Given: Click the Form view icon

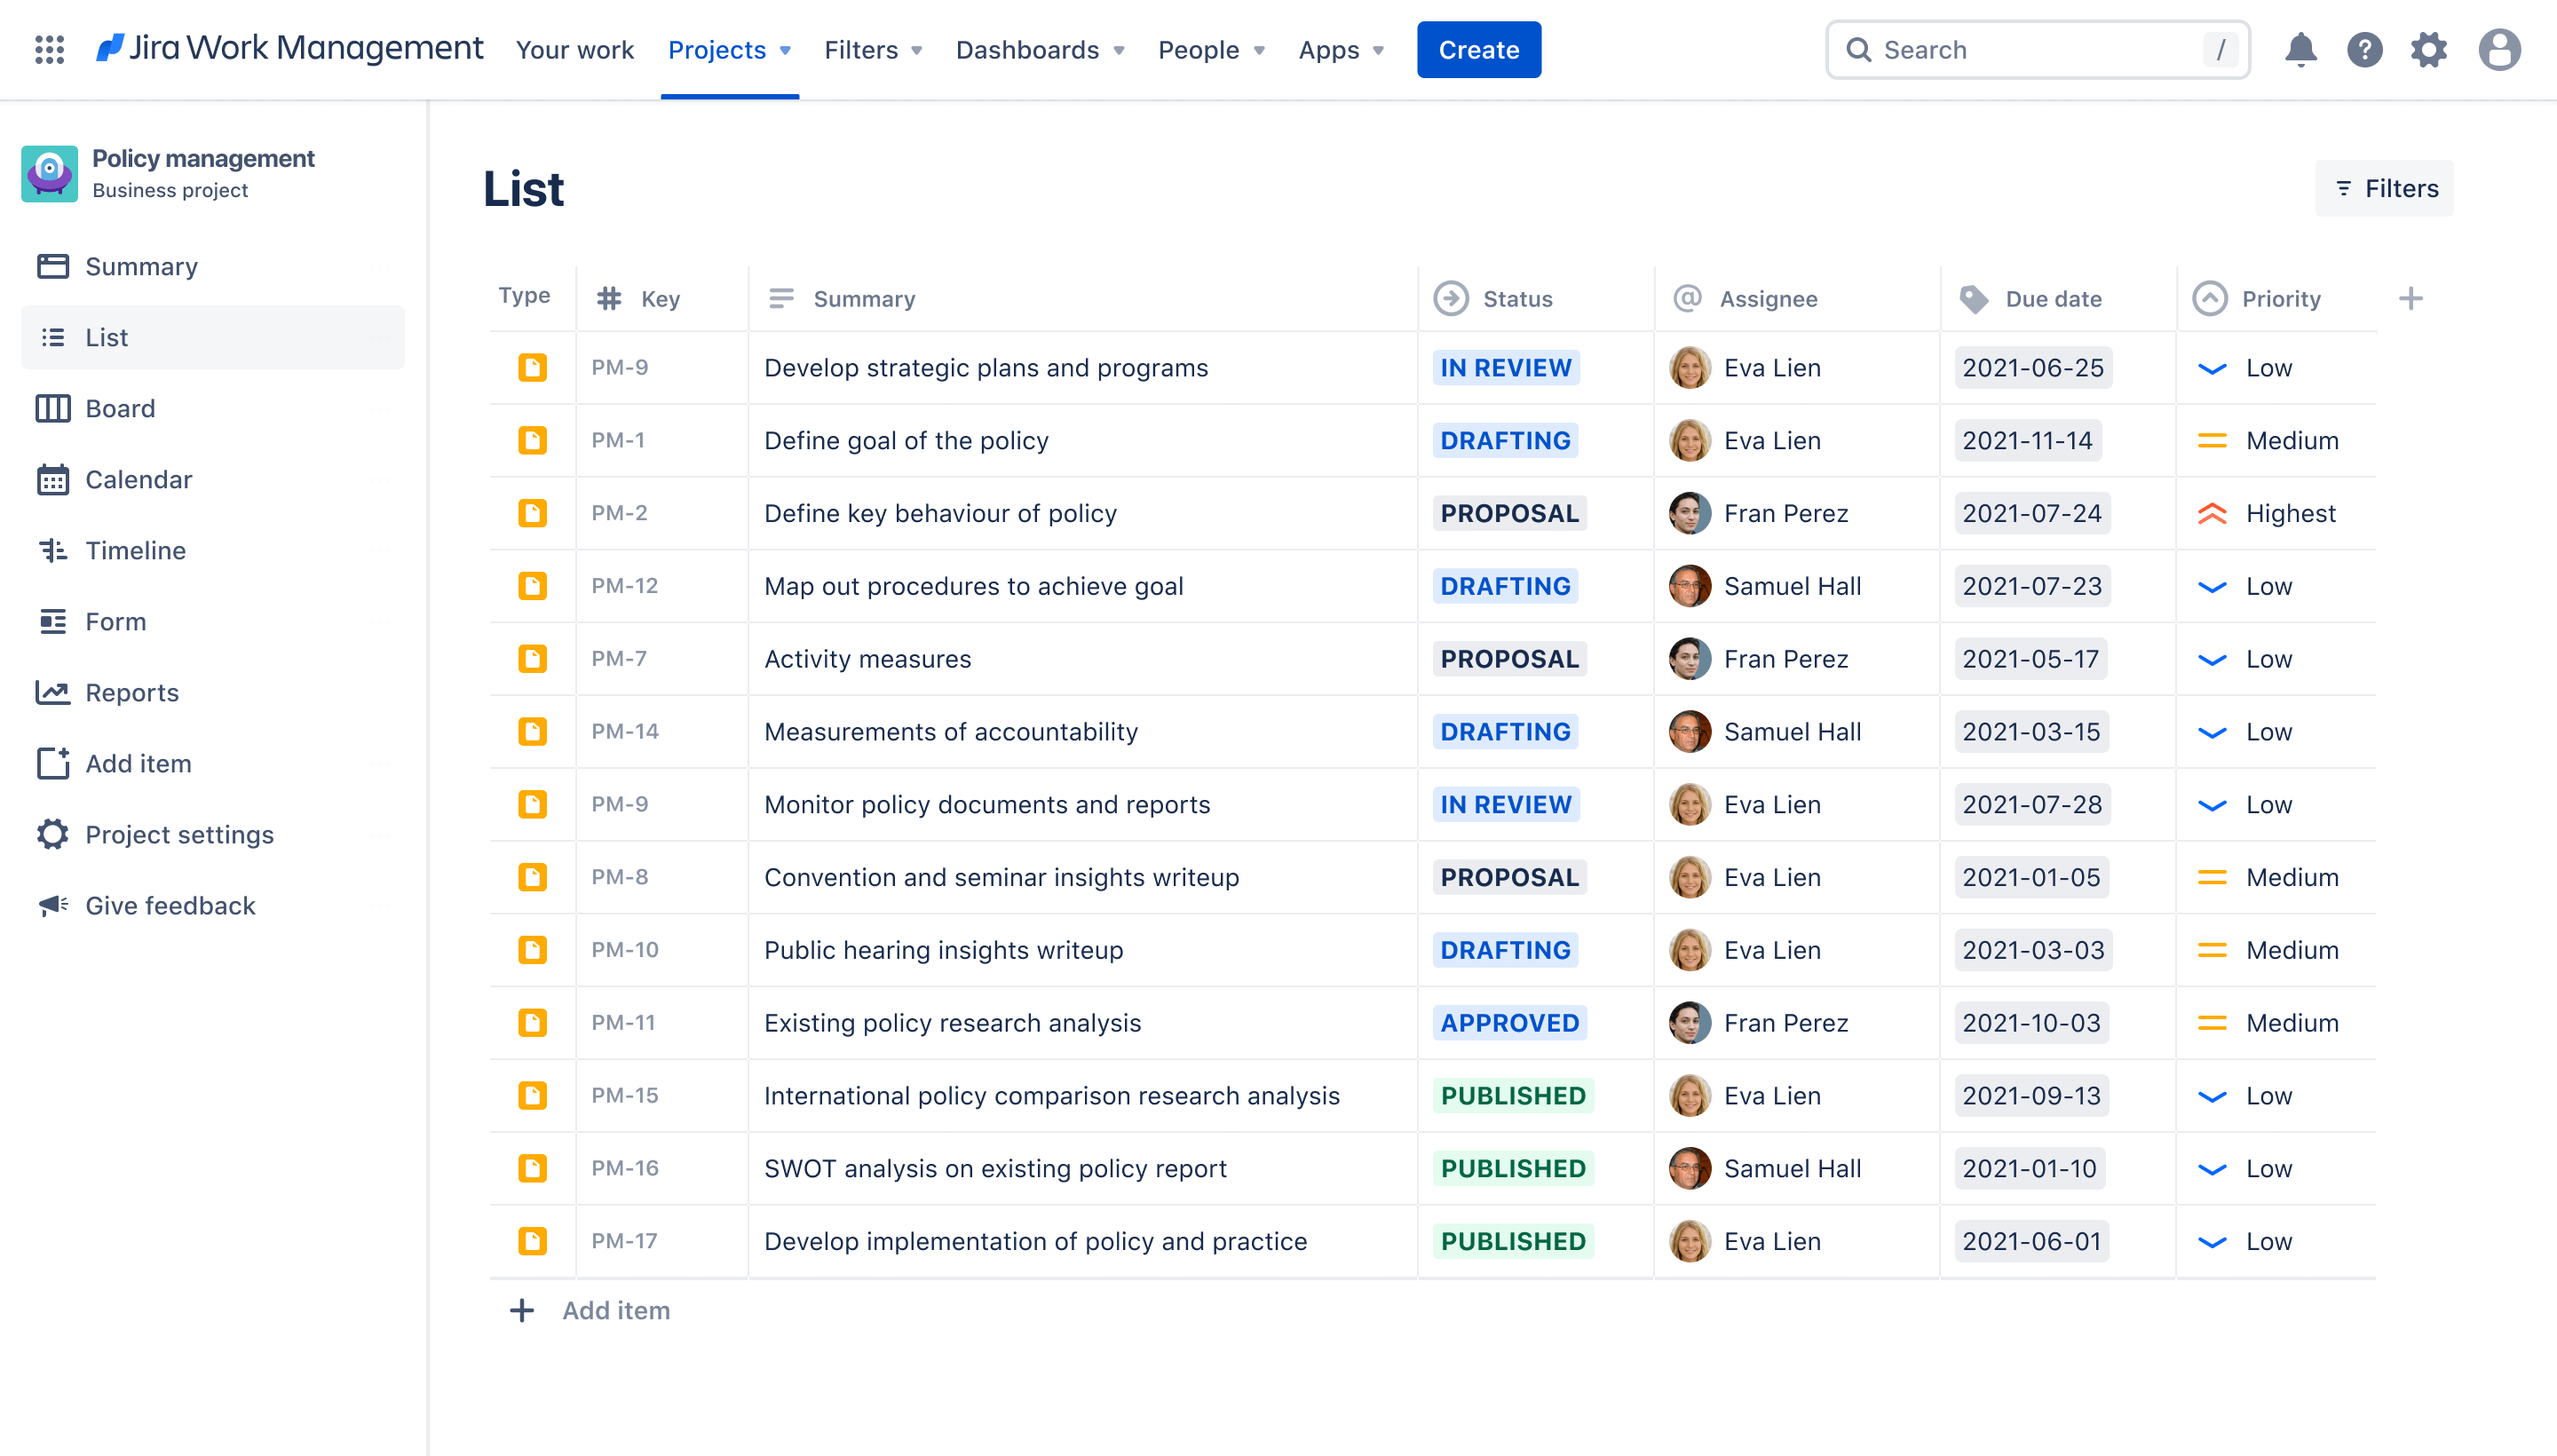Looking at the screenshot, I should pyautogui.click(x=51, y=620).
